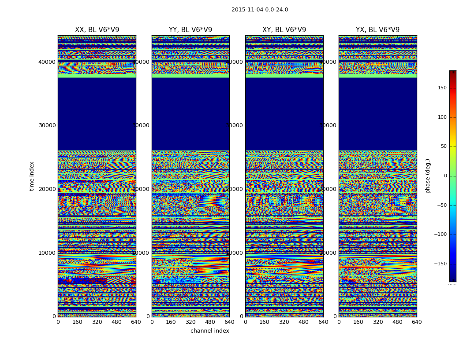Select the YX, BL V6*V9 subplot title

point(377,30)
